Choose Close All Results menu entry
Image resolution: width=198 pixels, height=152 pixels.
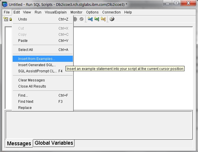pos(43,86)
